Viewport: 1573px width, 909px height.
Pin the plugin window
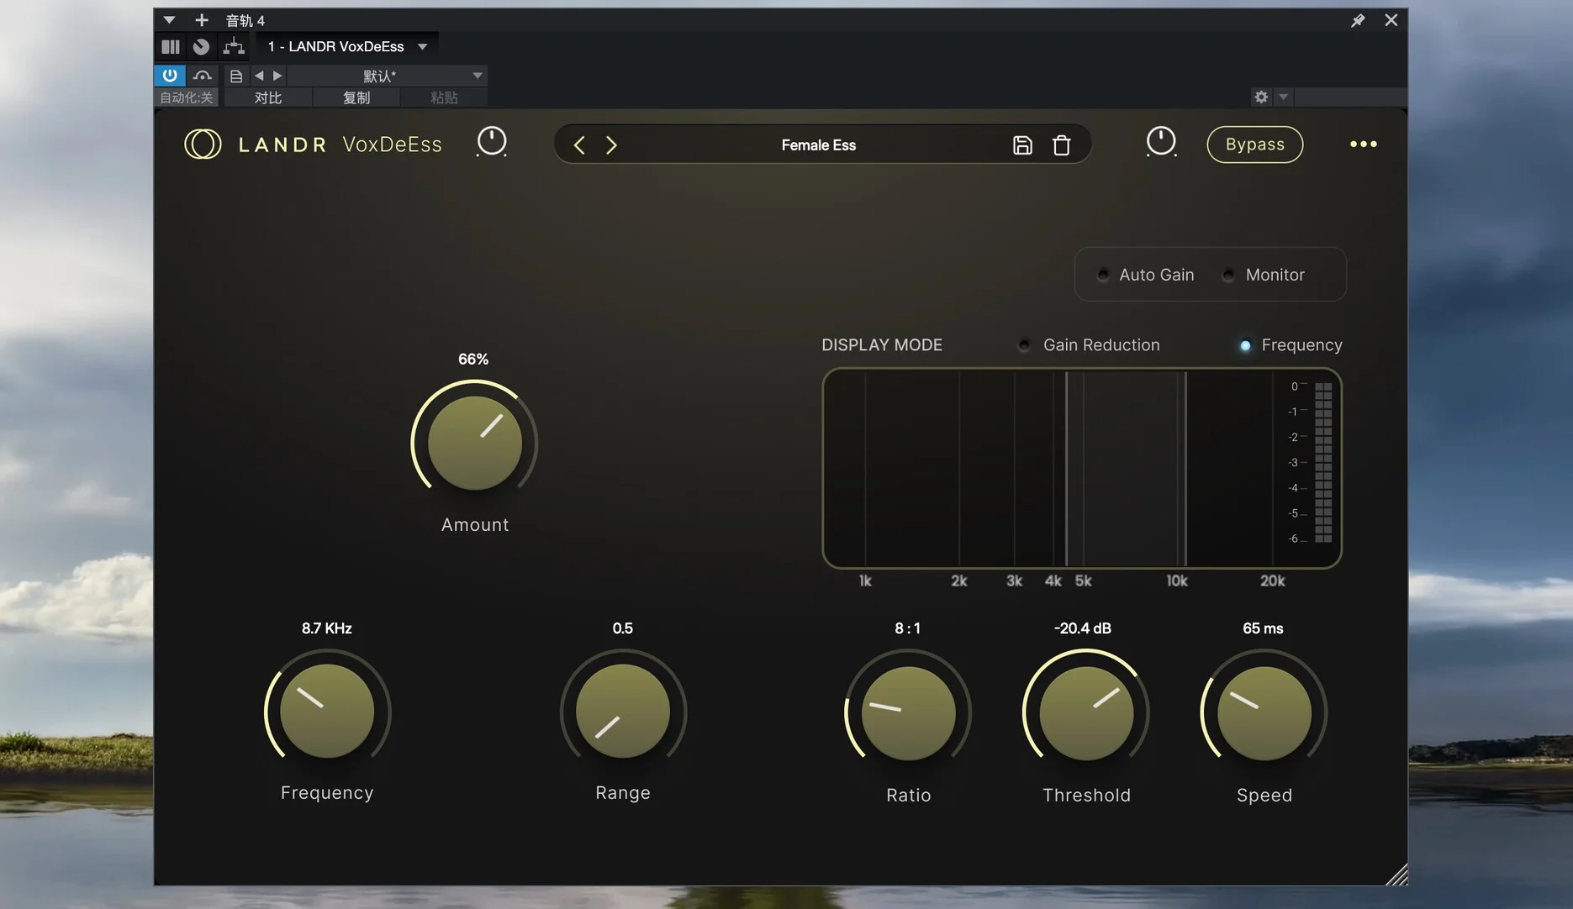1357,20
